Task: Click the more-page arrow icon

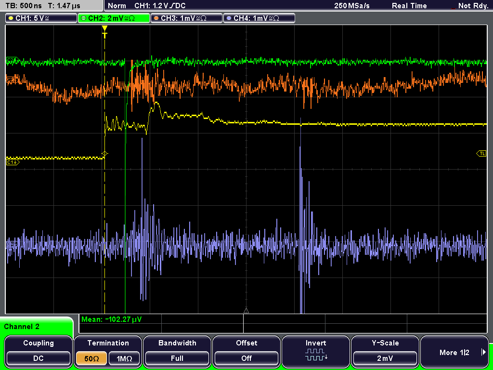Action: 483,352
